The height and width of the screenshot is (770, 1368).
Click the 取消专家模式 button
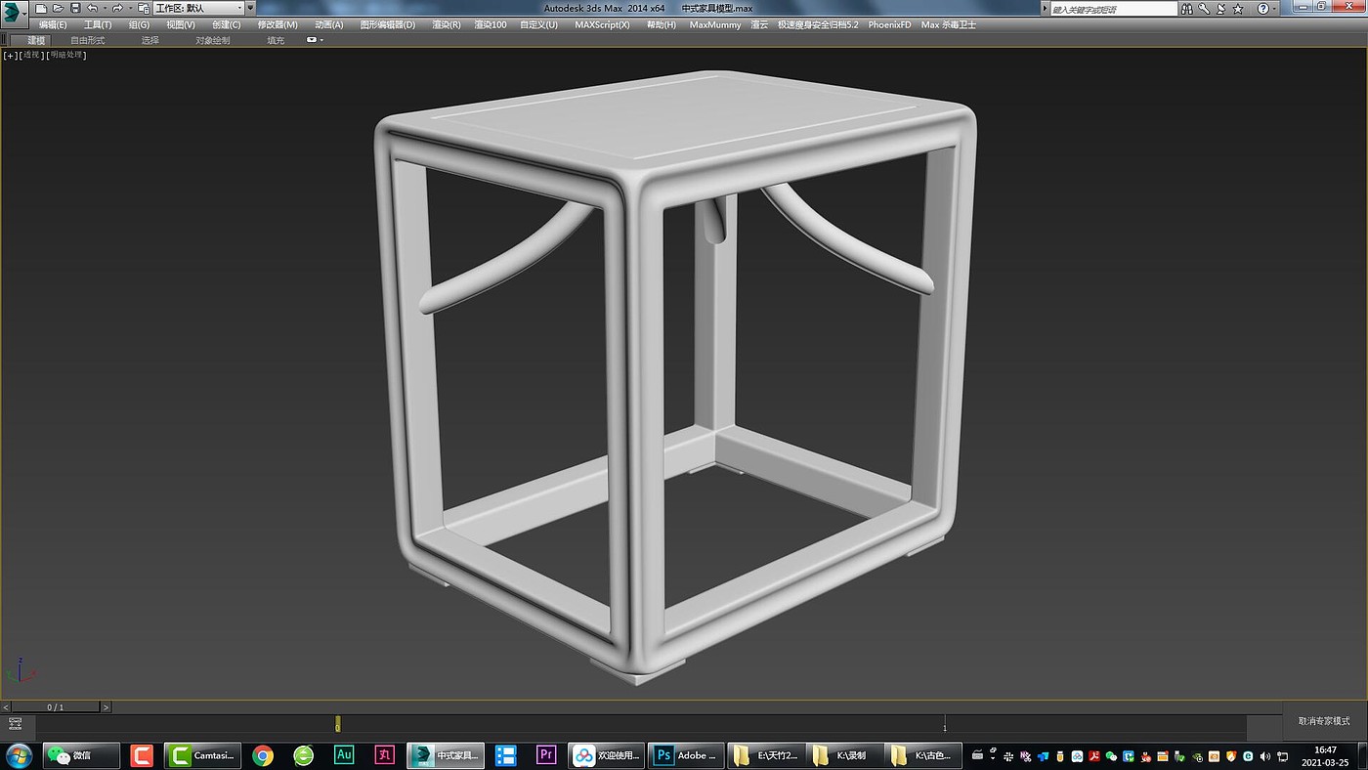pyautogui.click(x=1324, y=721)
